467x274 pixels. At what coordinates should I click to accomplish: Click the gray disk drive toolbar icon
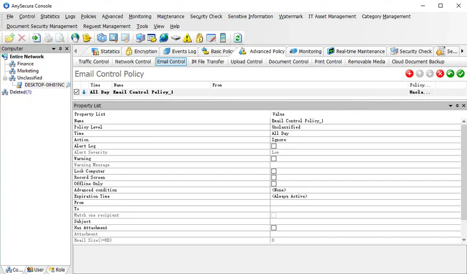tap(176, 38)
